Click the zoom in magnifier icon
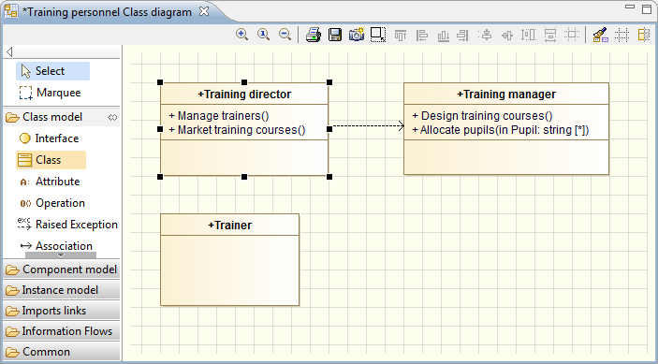 pyautogui.click(x=242, y=35)
